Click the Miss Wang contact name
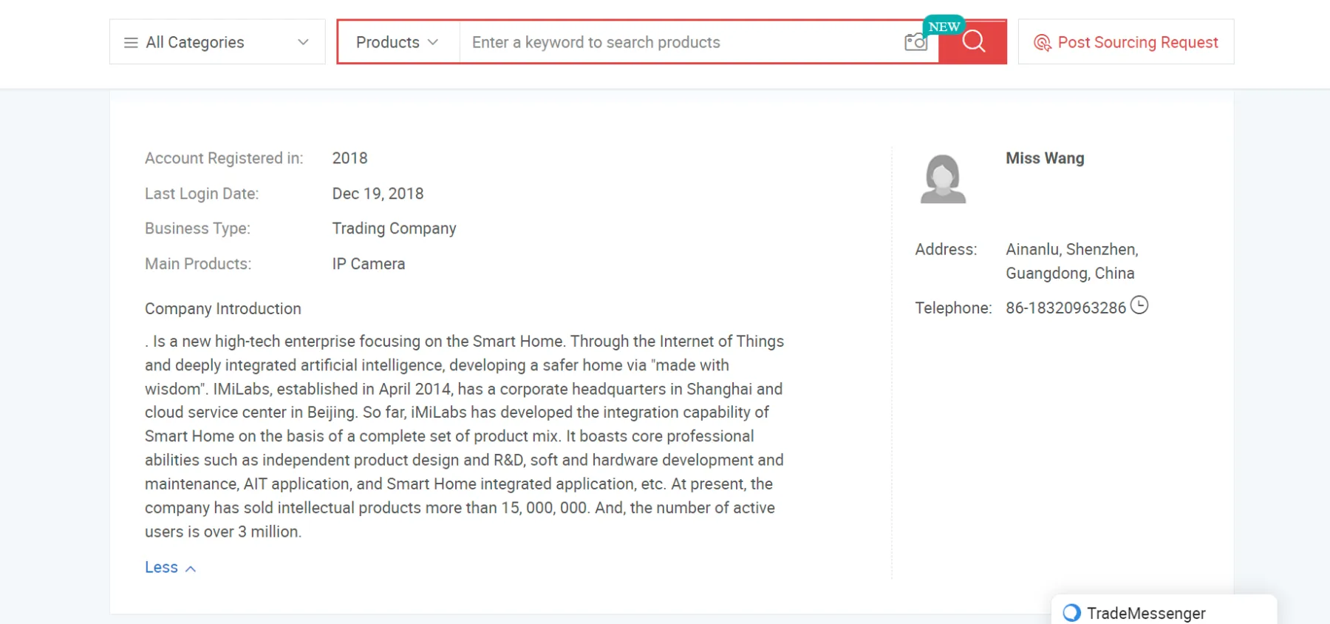1330x624 pixels. pos(1045,158)
